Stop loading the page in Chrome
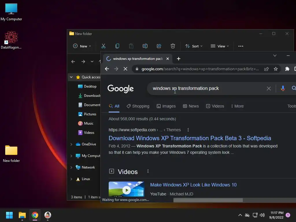Viewport: 296px width, 222px height. pos(125,69)
